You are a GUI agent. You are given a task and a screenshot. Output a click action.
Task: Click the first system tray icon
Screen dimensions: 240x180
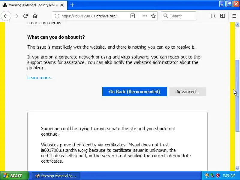(207, 175)
